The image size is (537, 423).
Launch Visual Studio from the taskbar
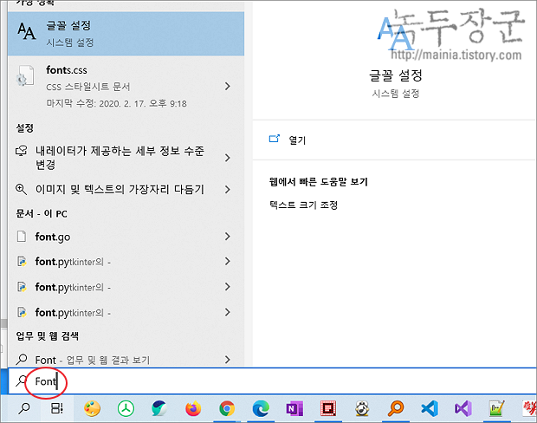pyautogui.click(x=463, y=408)
